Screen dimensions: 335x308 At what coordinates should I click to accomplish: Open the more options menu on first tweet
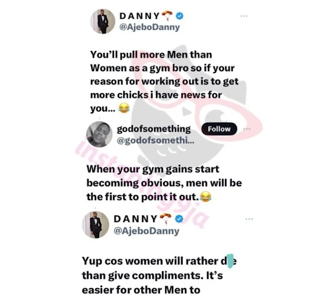[x=244, y=16]
